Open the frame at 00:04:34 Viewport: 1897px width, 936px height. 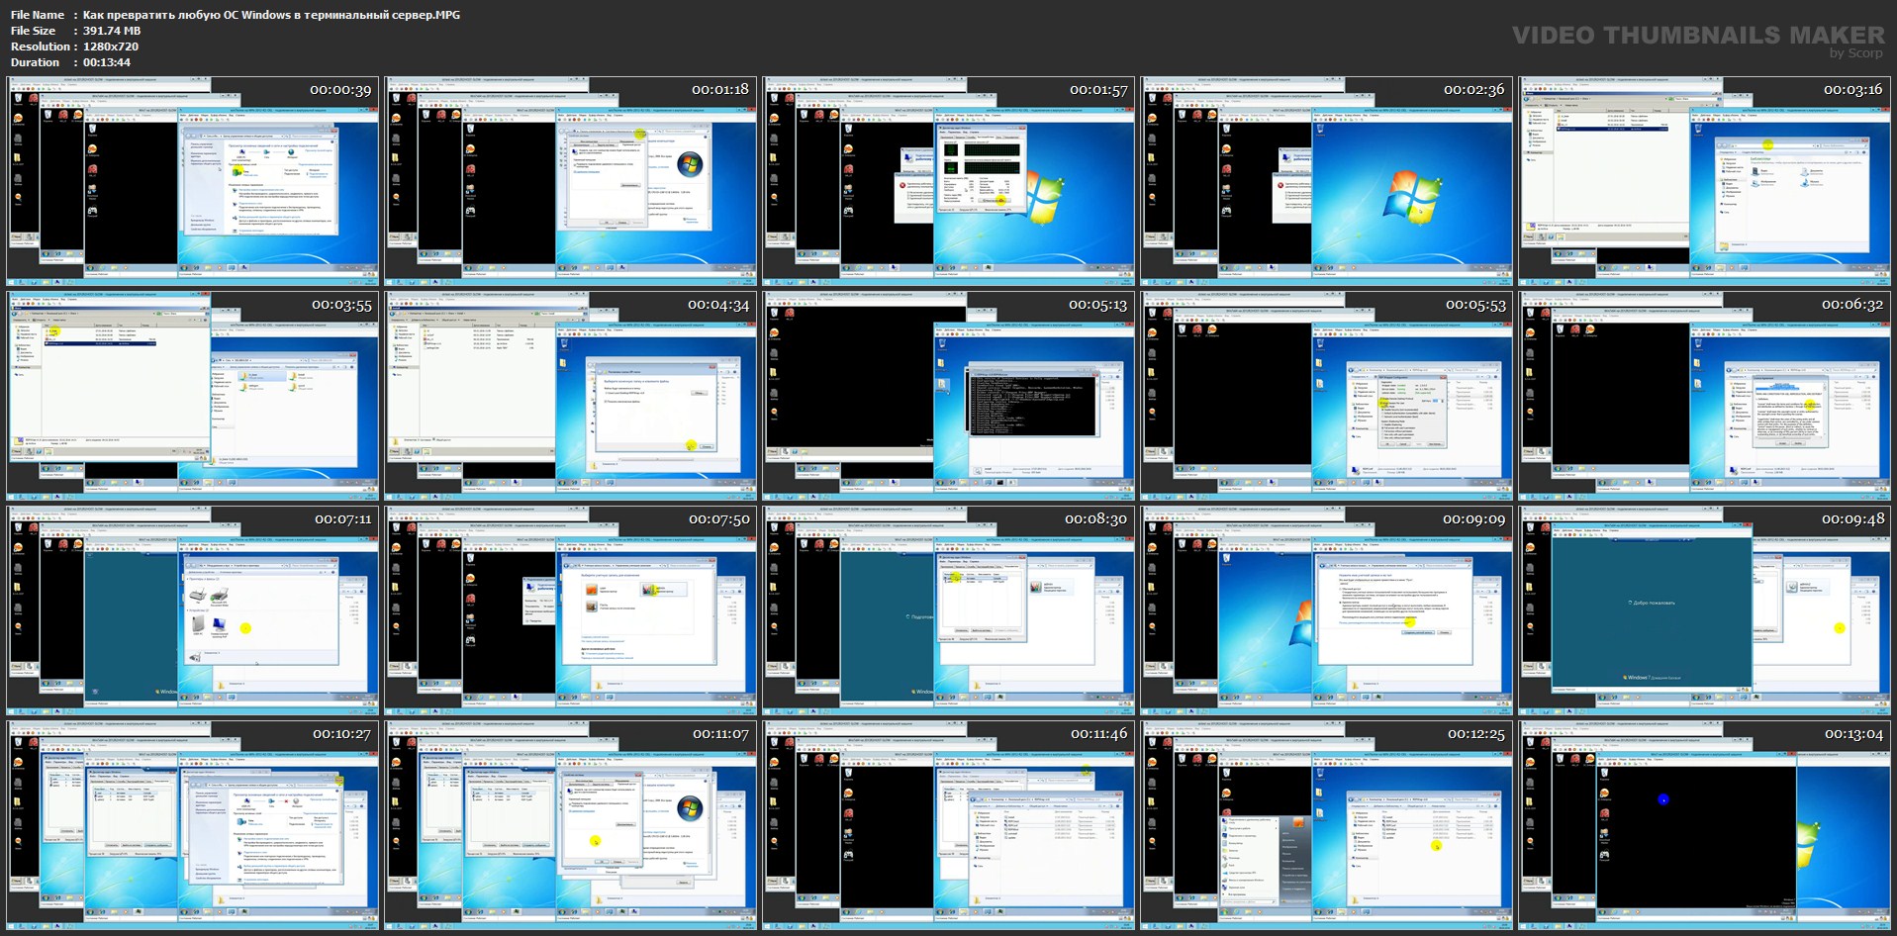[x=571, y=396]
